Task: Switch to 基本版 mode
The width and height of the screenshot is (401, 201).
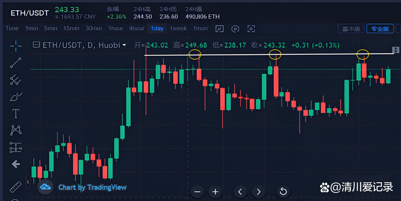Action: point(351,28)
